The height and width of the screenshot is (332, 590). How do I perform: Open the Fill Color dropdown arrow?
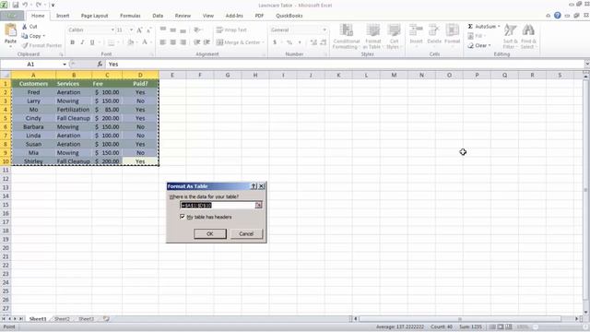tap(136, 42)
